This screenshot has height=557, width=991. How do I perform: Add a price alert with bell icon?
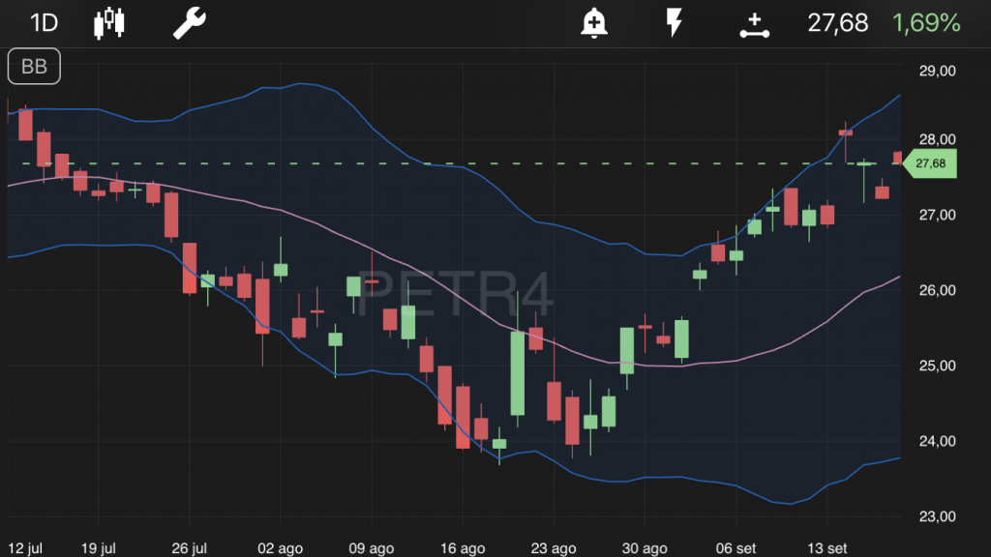pos(594,23)
